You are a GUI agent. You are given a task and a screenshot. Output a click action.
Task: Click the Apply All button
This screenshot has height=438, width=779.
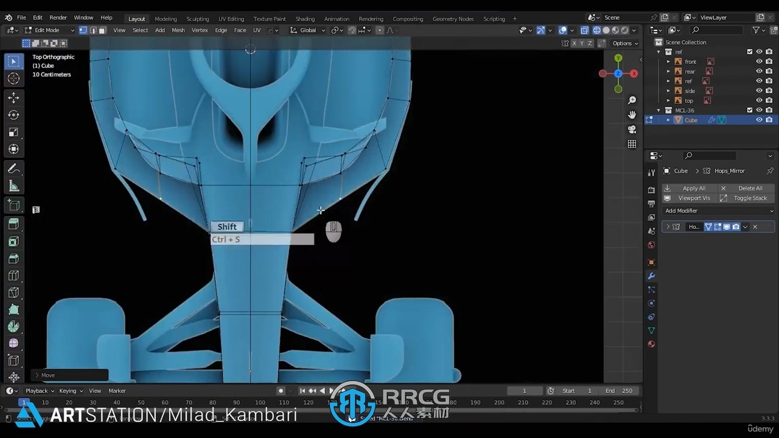coord(689,188)
